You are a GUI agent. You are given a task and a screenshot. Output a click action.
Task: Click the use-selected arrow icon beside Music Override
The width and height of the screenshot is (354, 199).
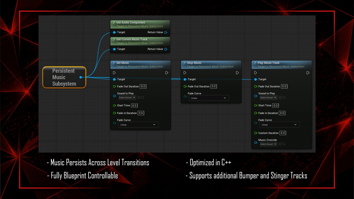pos(280,144)
